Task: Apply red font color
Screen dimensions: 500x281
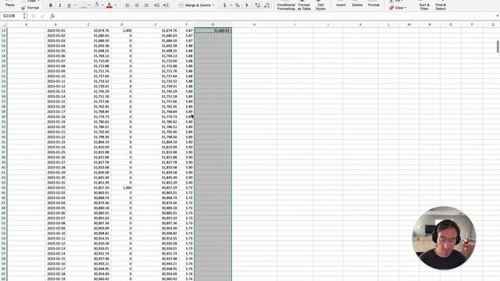Action: click(109, 5)
